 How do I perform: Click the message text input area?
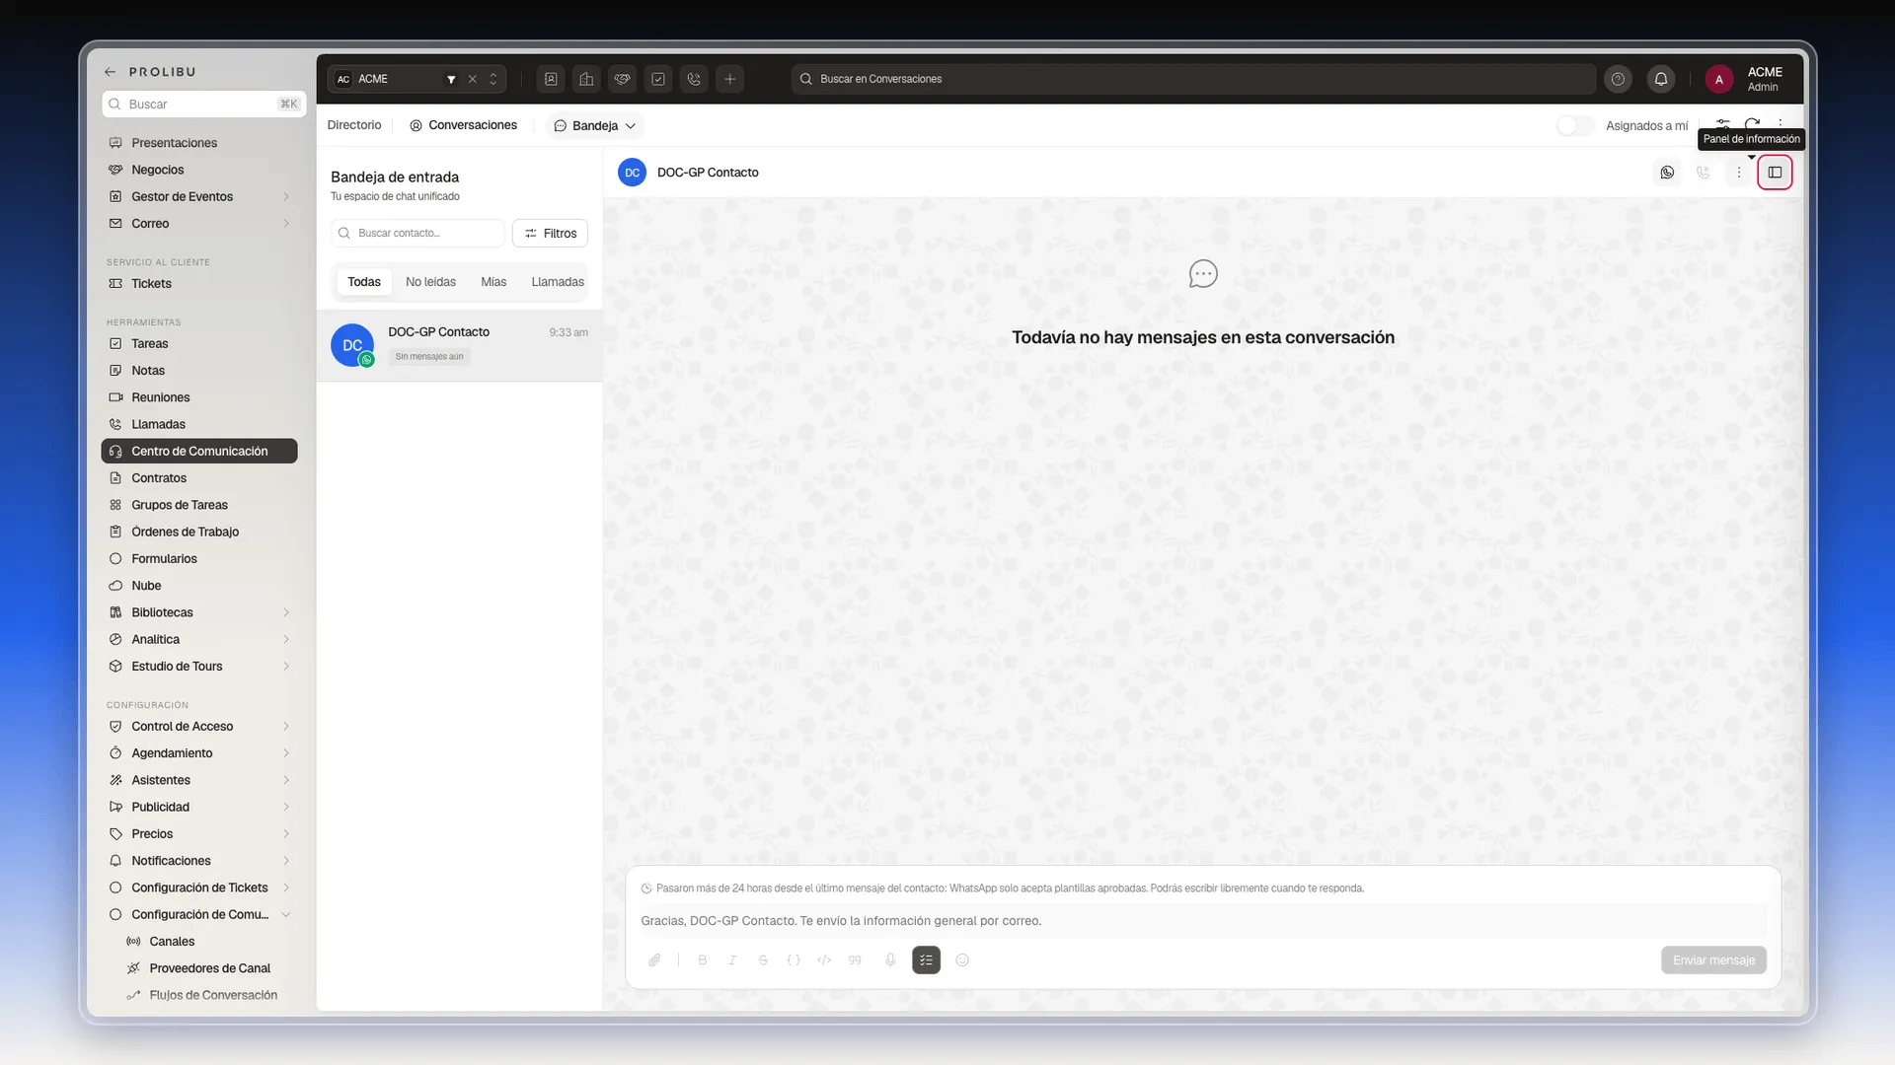click(x=1202, y=921)
